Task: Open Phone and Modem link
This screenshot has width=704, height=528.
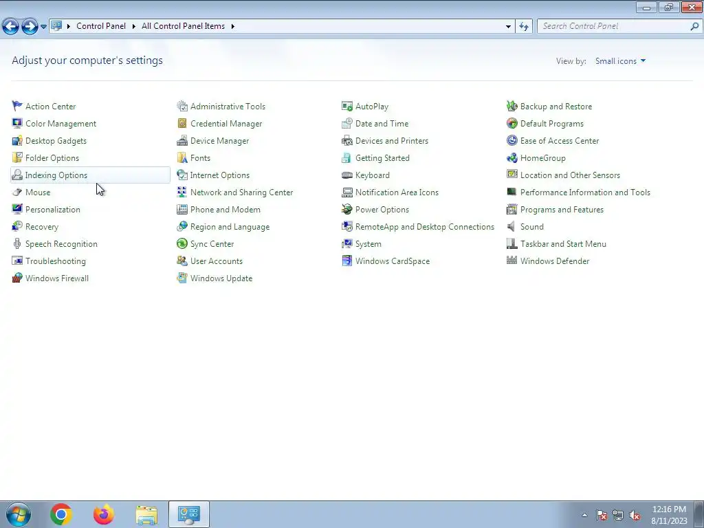Action: (x=225, y=209)
